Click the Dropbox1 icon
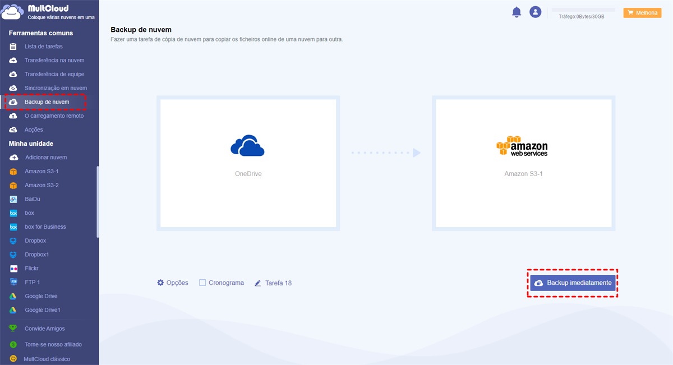 tap(13, 255)
